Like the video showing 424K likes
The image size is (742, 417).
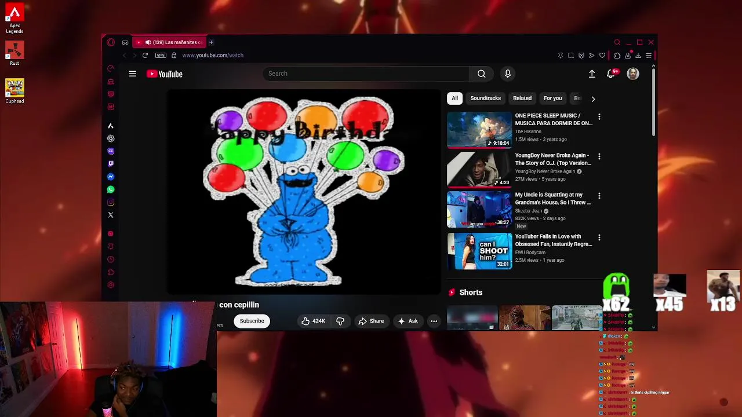click(314, 321)
